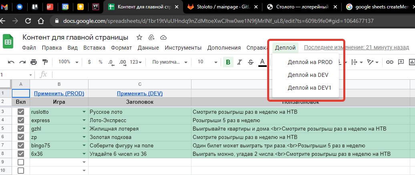Click the cell name box field

[x=16, y=74]
